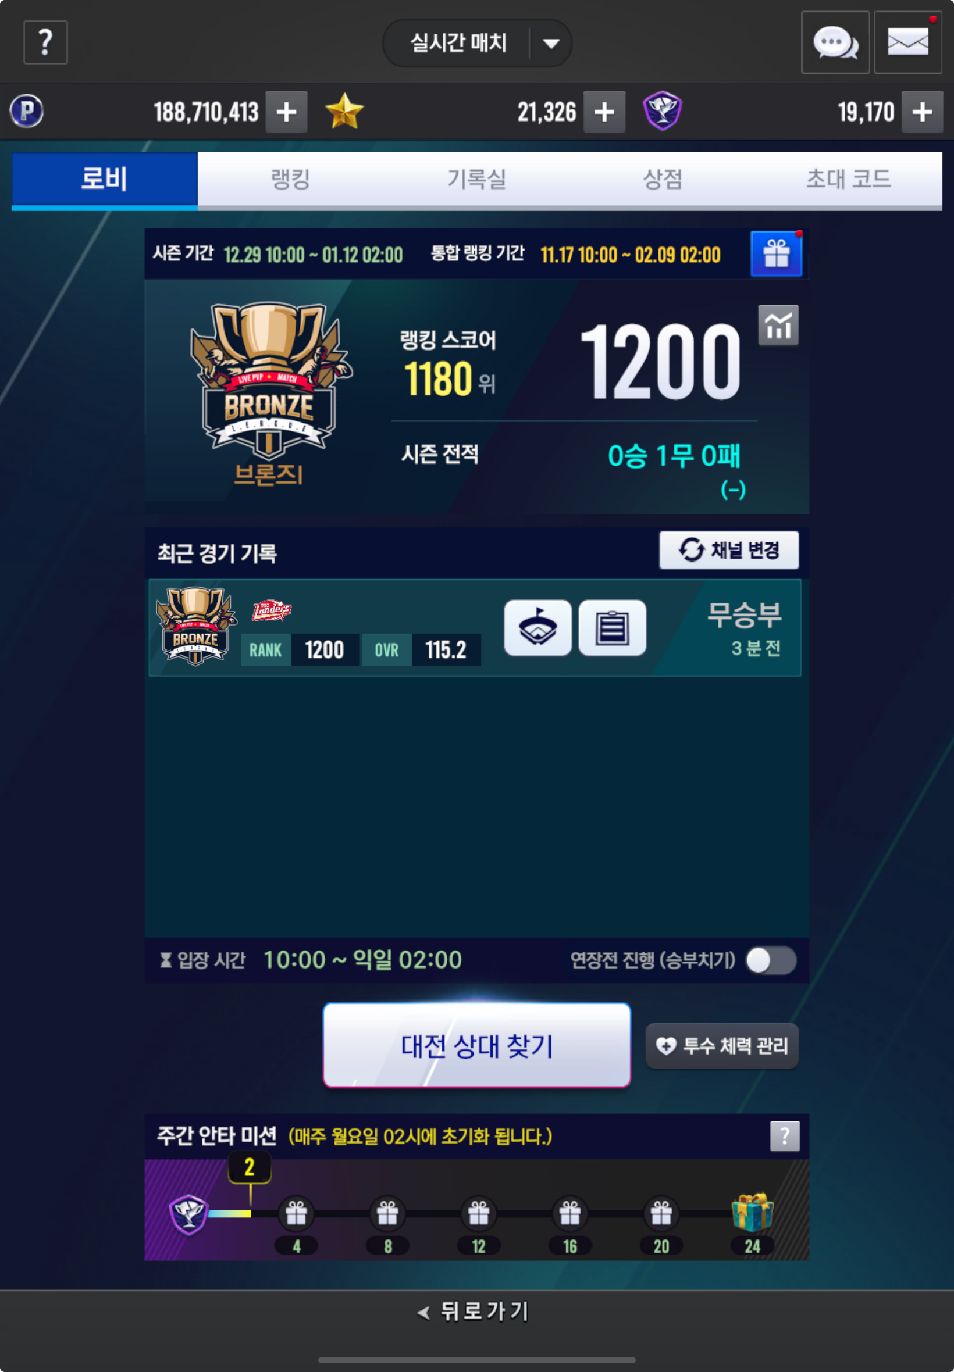The height and width of the screenshot is (1372, 954).
Task: Open the 상점 tab
Action: tap(663, 179)
